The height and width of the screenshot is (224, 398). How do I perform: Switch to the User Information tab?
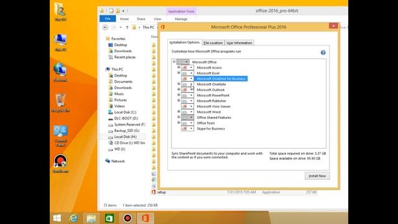tap(239, 43)
